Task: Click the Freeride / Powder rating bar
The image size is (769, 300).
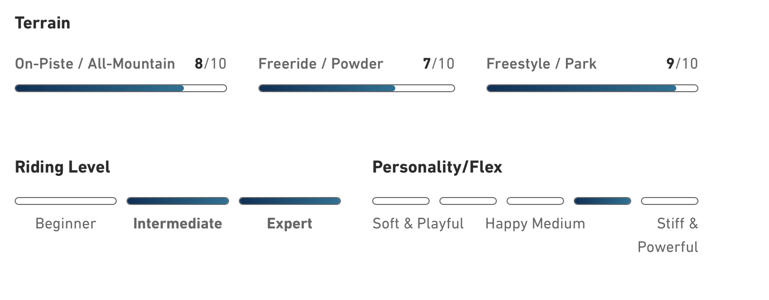Action: [357, 88]
